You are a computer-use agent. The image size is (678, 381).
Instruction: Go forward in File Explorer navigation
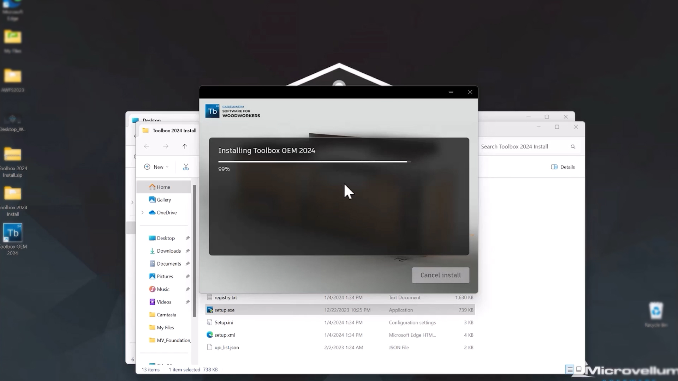166,146
